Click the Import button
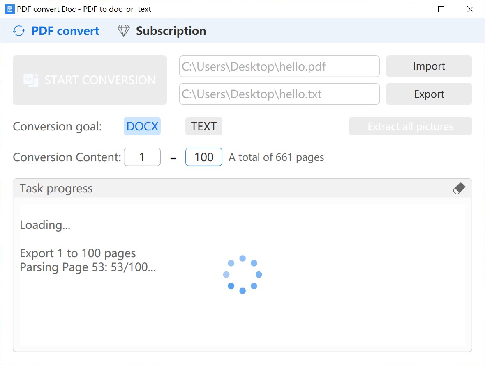Viewport: 485px width, 365px height. click(x=429, y=66)
